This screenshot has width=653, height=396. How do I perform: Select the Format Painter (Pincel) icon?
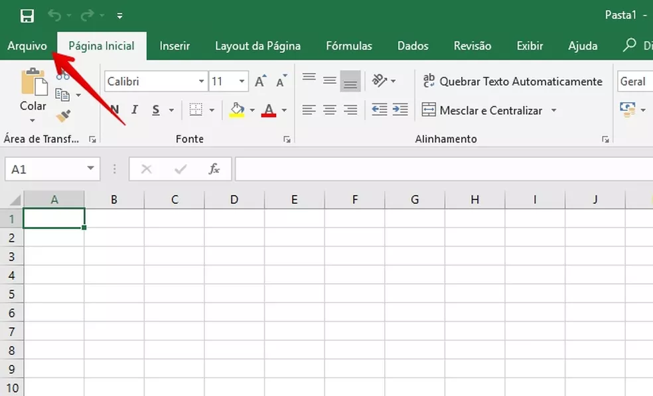click(61, 115)
